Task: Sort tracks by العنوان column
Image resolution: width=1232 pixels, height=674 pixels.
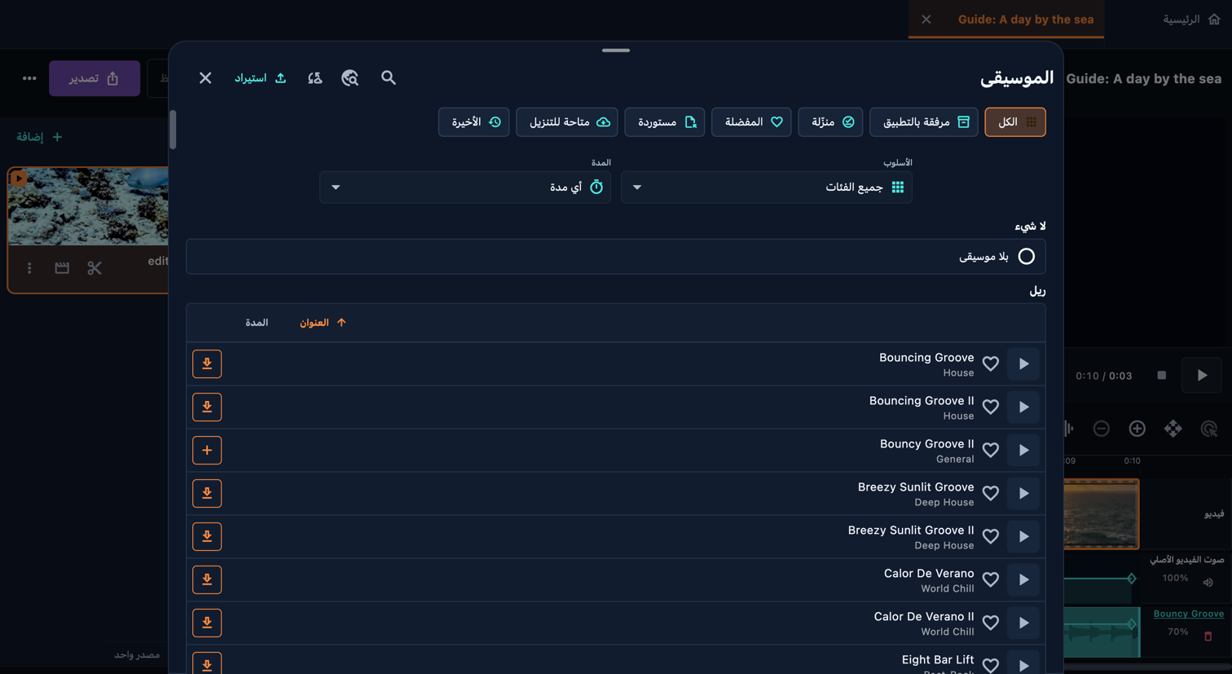Action: 323,323
